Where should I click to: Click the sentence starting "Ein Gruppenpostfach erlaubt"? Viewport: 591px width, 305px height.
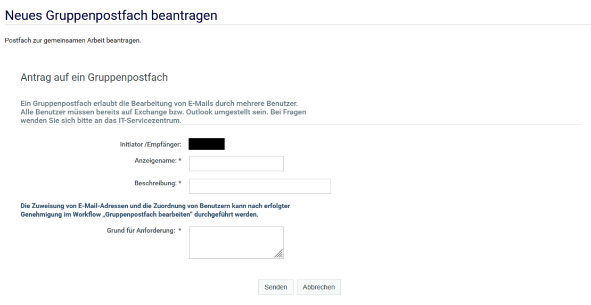(162, 102)
